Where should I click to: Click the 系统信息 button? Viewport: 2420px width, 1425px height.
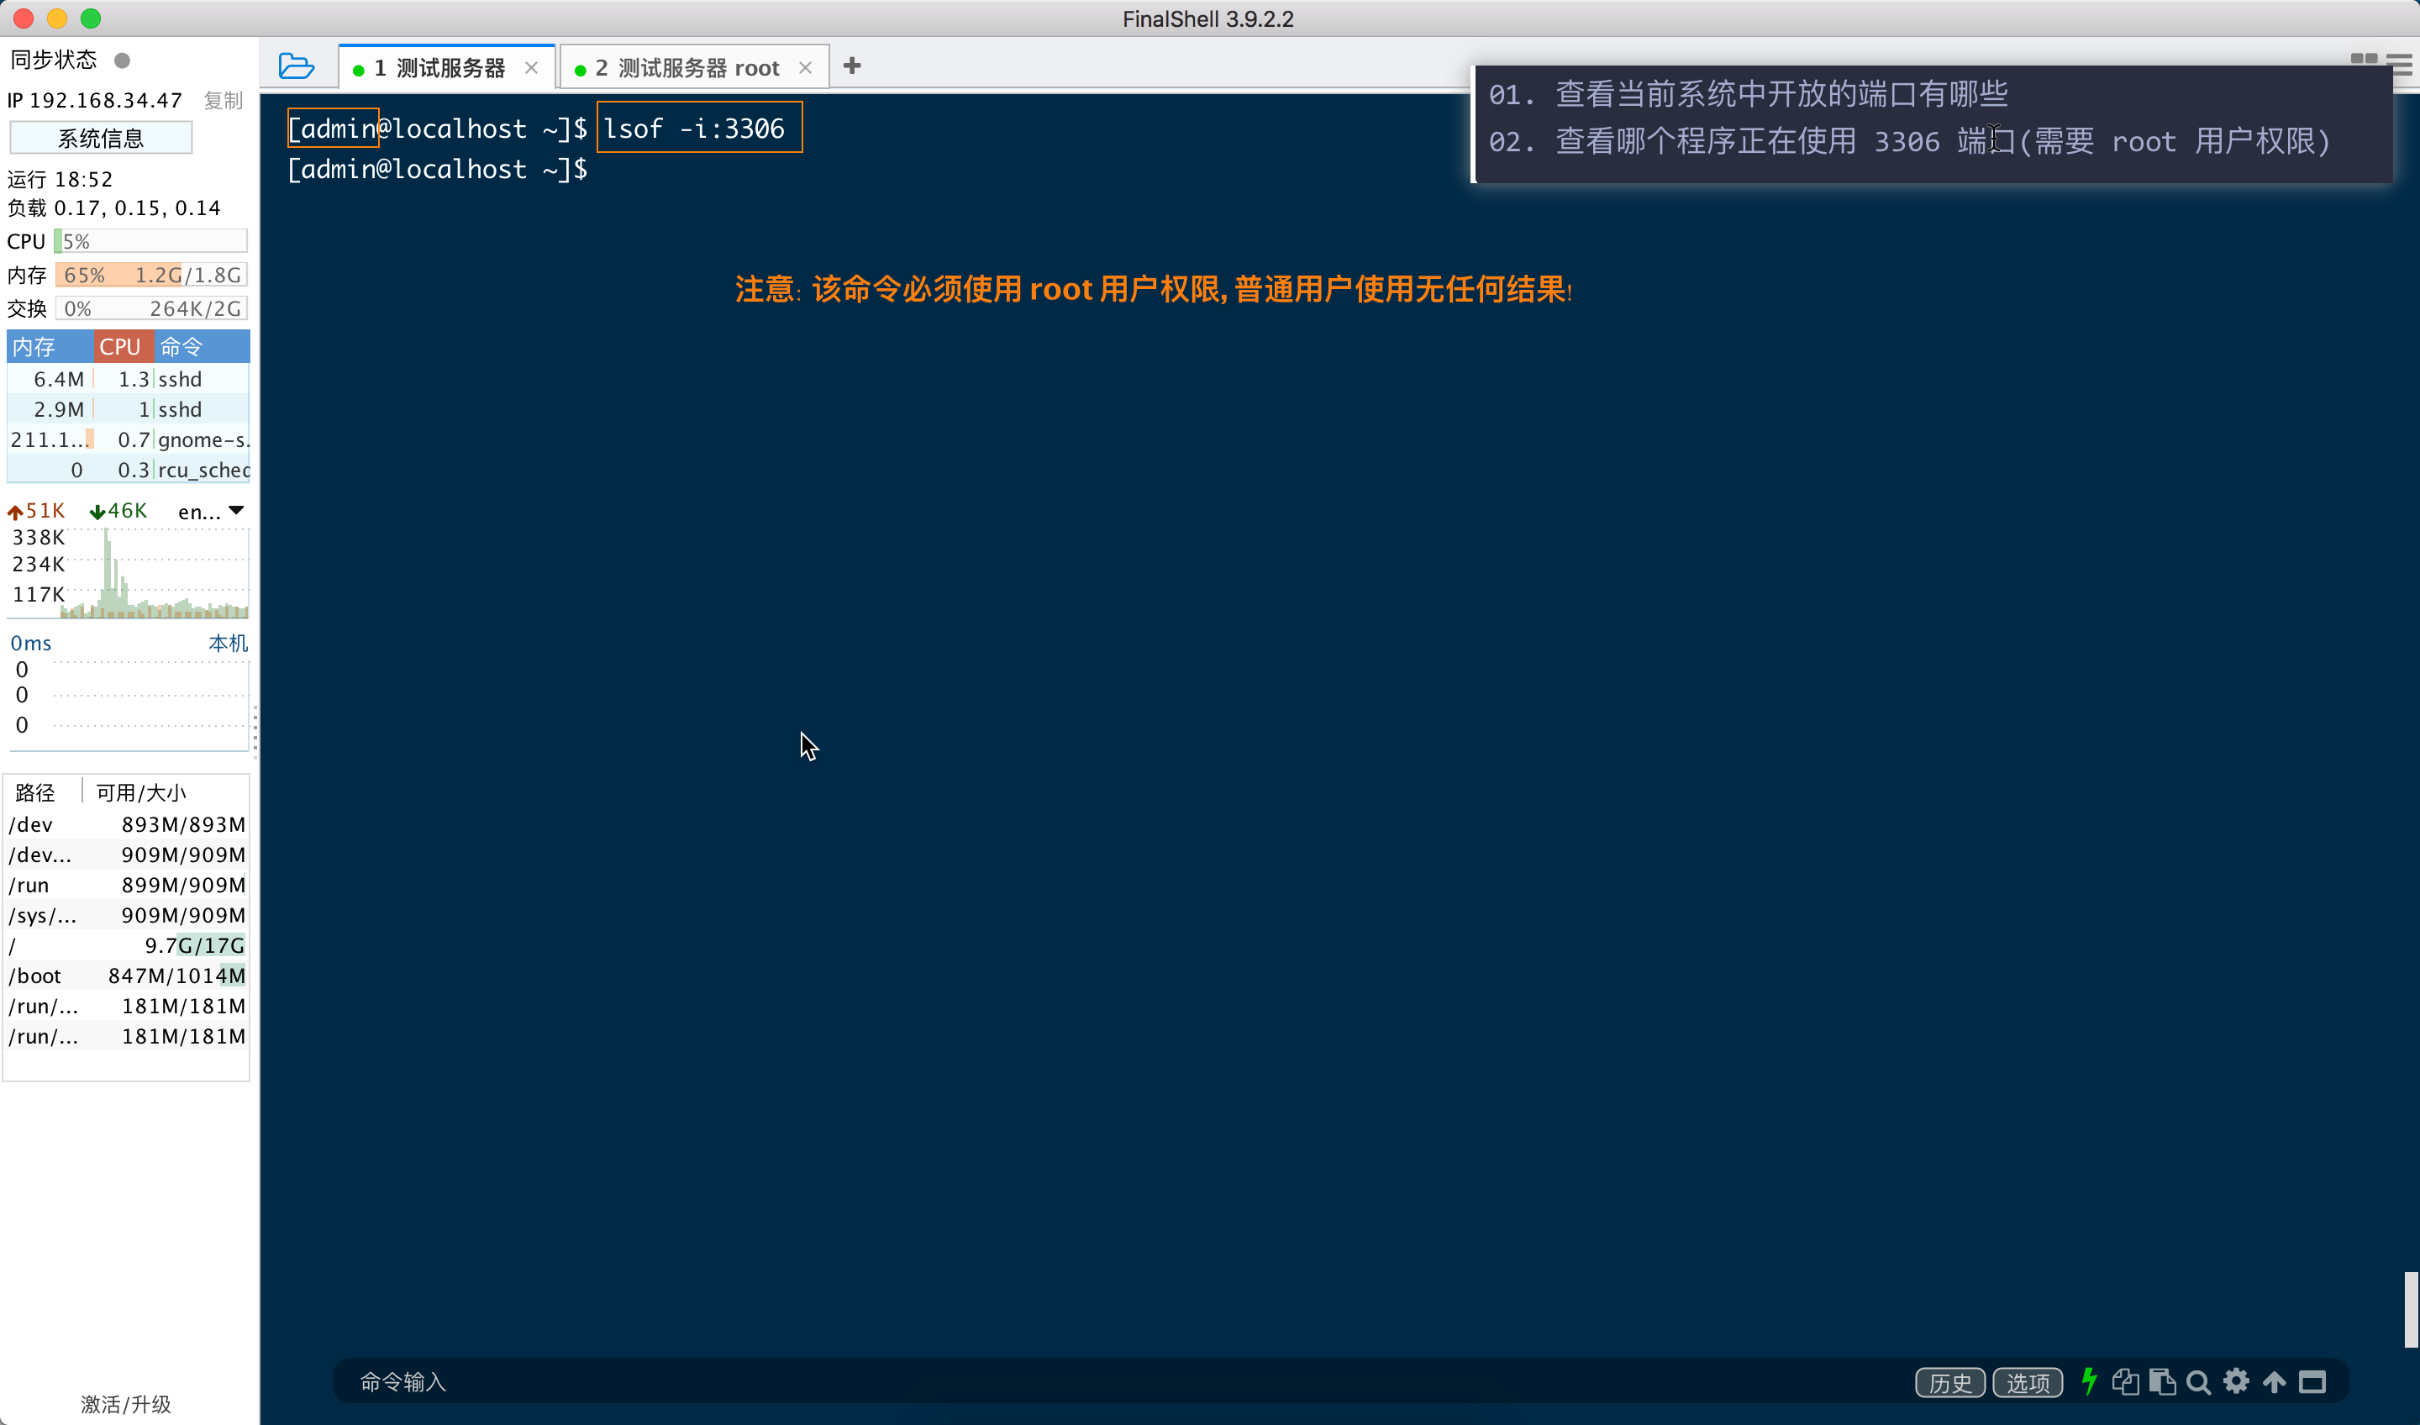[101, 139]
